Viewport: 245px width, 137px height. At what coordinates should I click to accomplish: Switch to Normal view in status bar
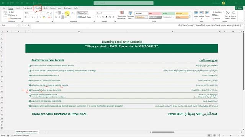[209, 135]
